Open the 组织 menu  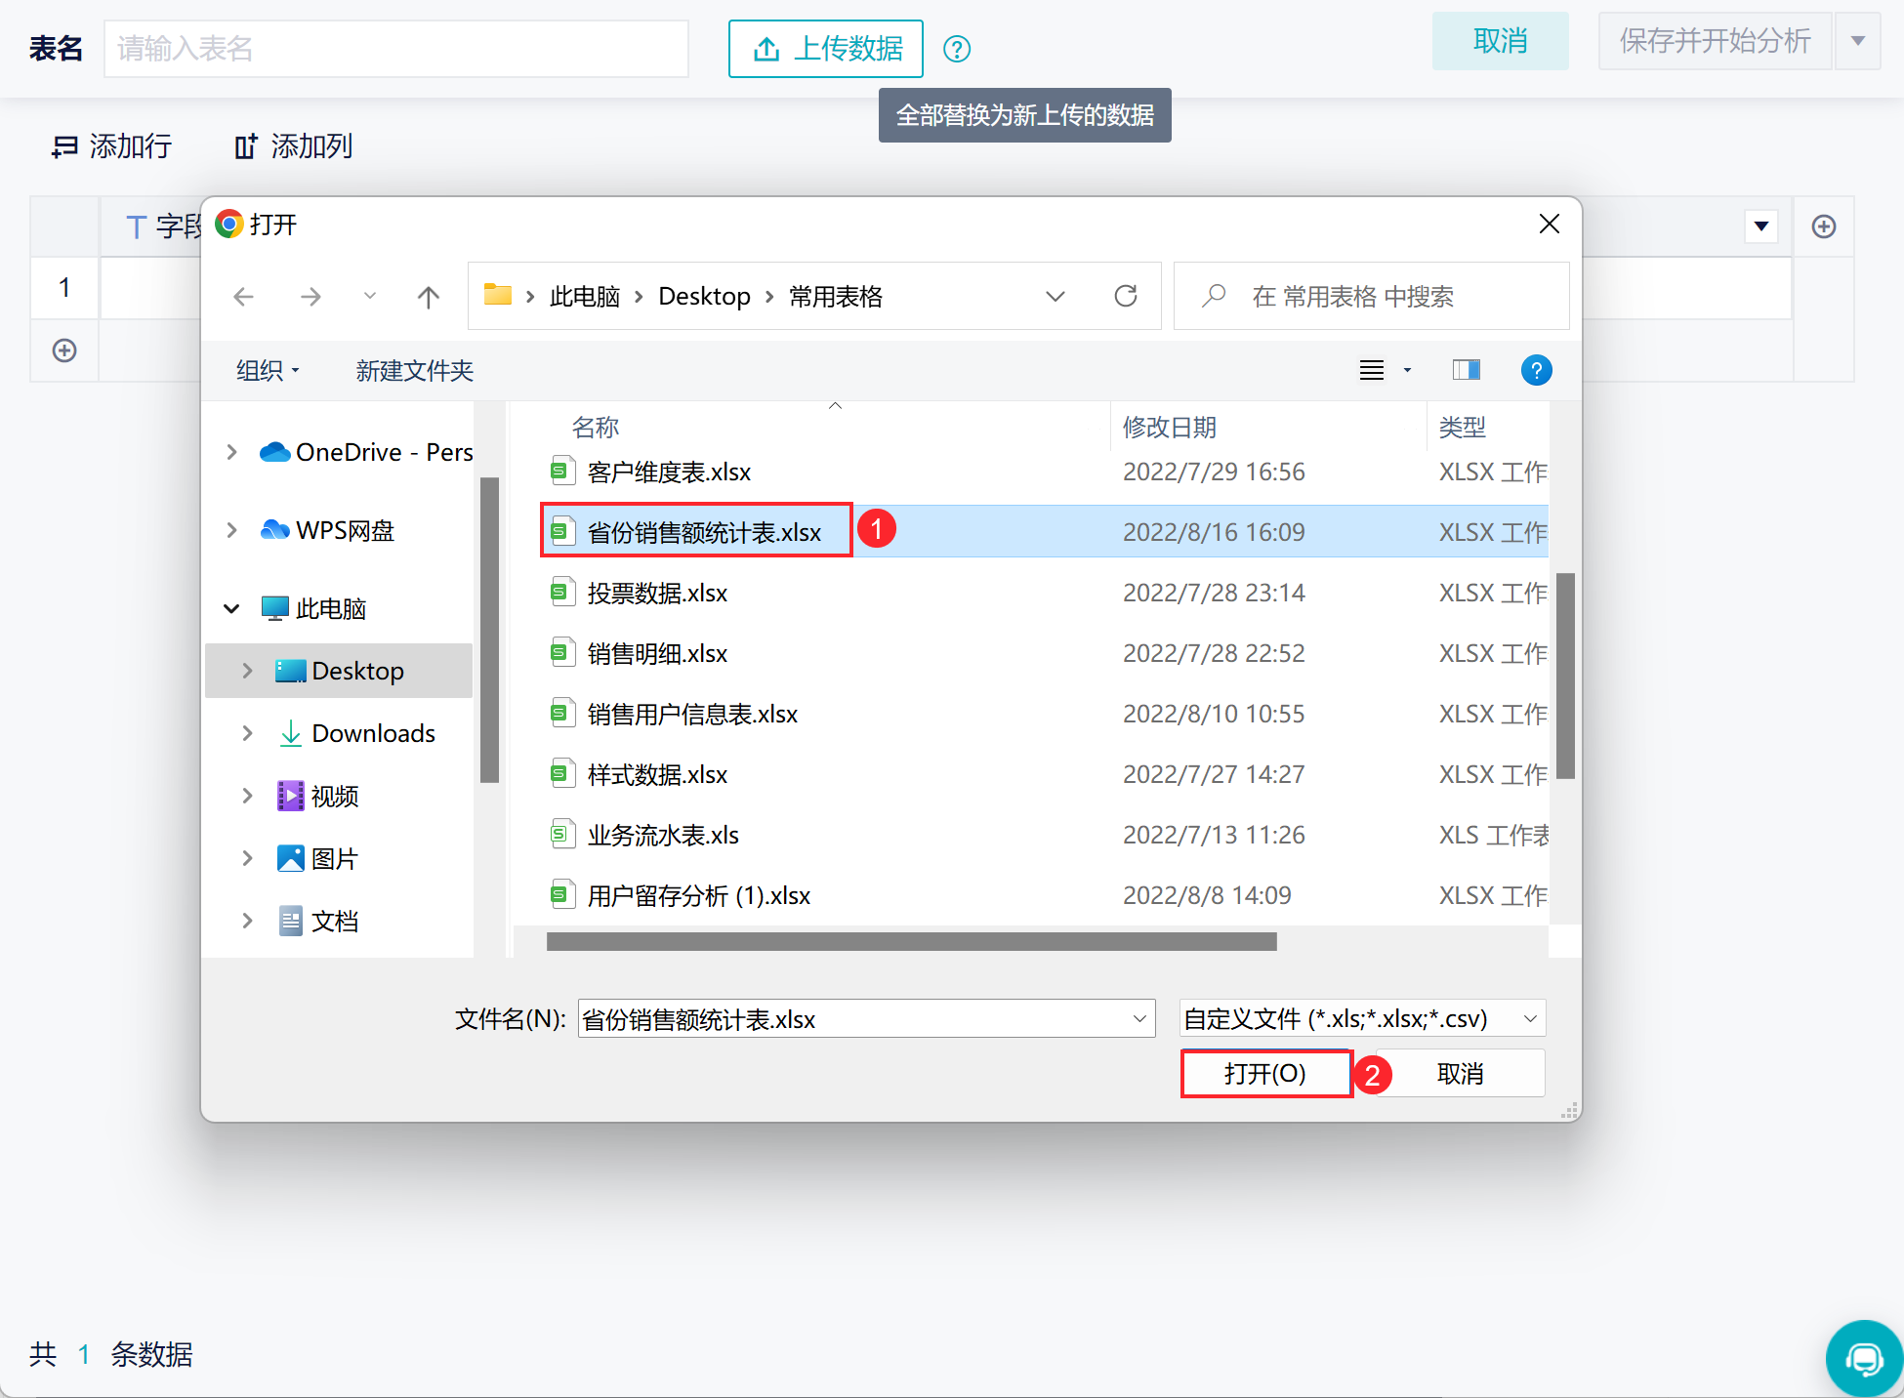(268, 371)
